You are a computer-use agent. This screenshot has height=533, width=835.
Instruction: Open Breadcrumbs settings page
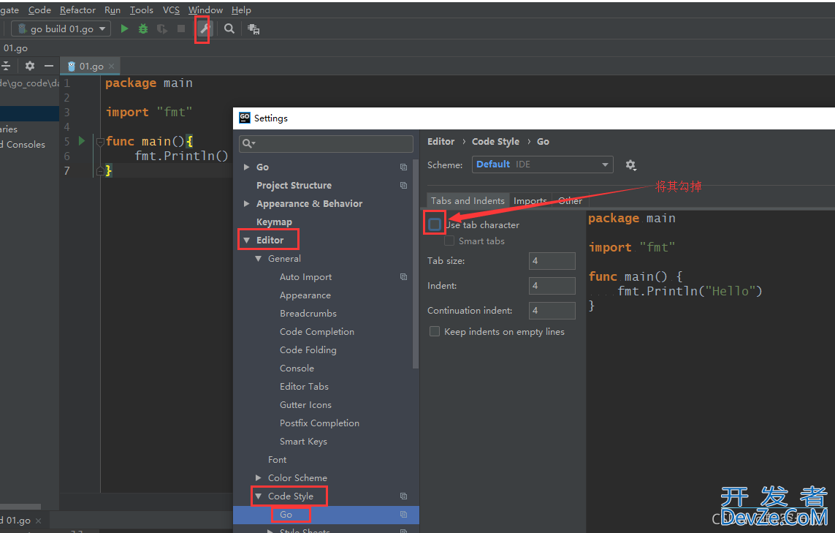[x=308, y=314]
